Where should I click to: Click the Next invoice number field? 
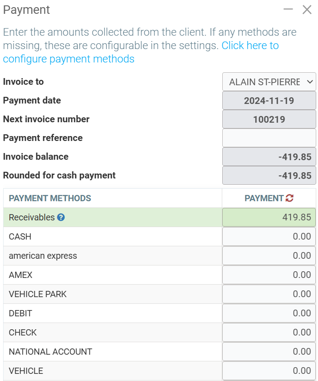[269, 119]
